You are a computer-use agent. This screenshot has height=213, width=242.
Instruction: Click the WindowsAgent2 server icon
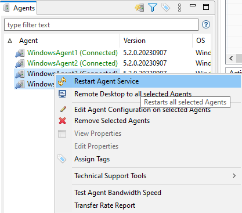click(x=20, y=63)
